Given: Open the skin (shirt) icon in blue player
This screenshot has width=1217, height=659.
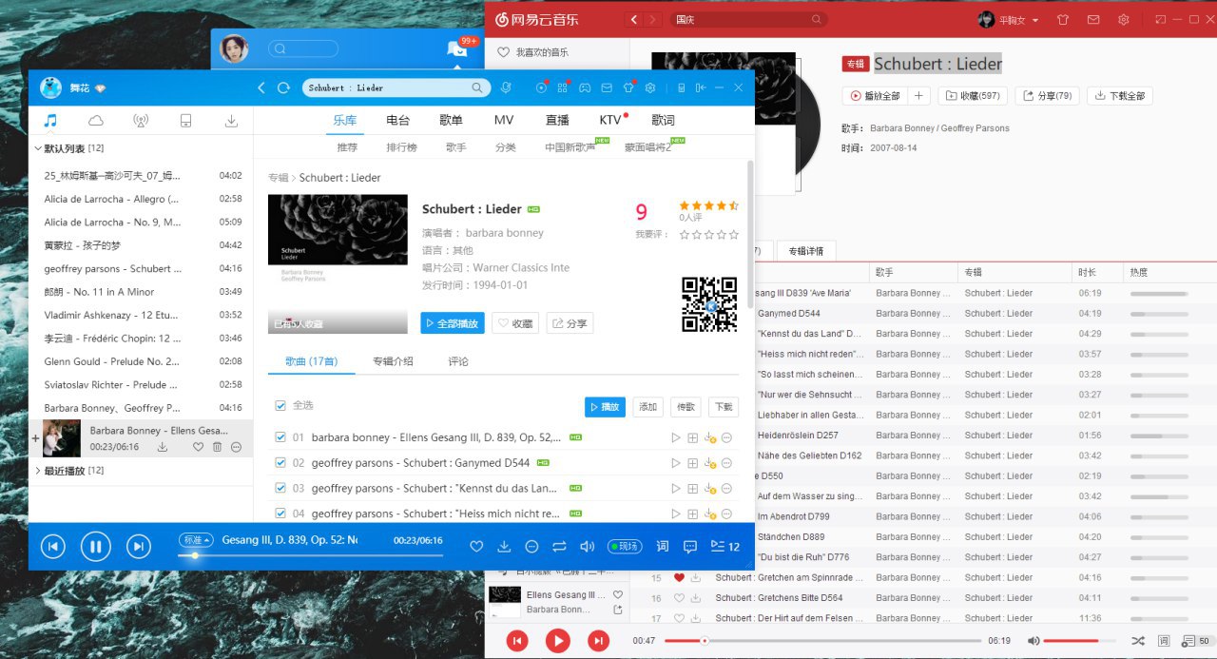Looking at the screenshot, I should pyautogui.click(x=628, y=87).
